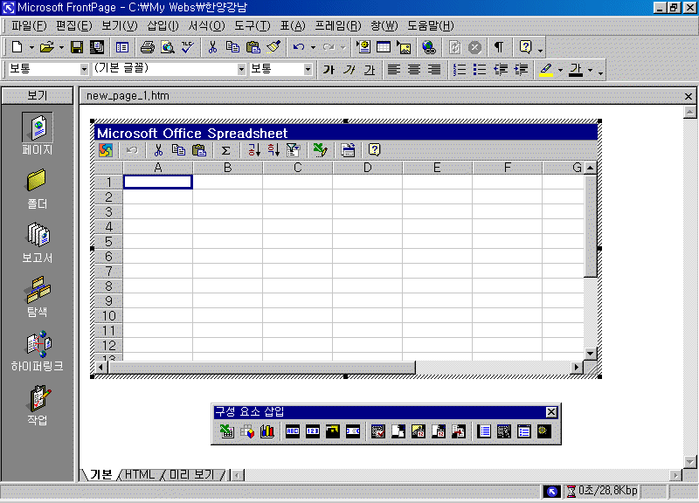
Task: Click the Office logo in the spreadsheet toolbar
Action: [106, 150]
